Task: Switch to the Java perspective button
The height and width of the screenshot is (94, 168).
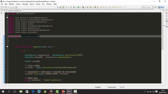Action: pos(161,7)
